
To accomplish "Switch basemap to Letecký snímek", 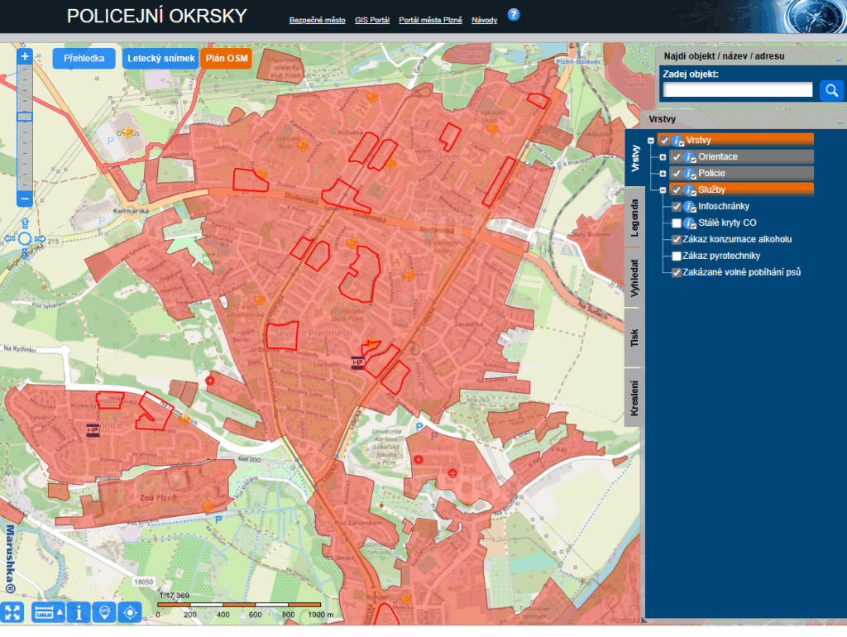I will (160, 59).
